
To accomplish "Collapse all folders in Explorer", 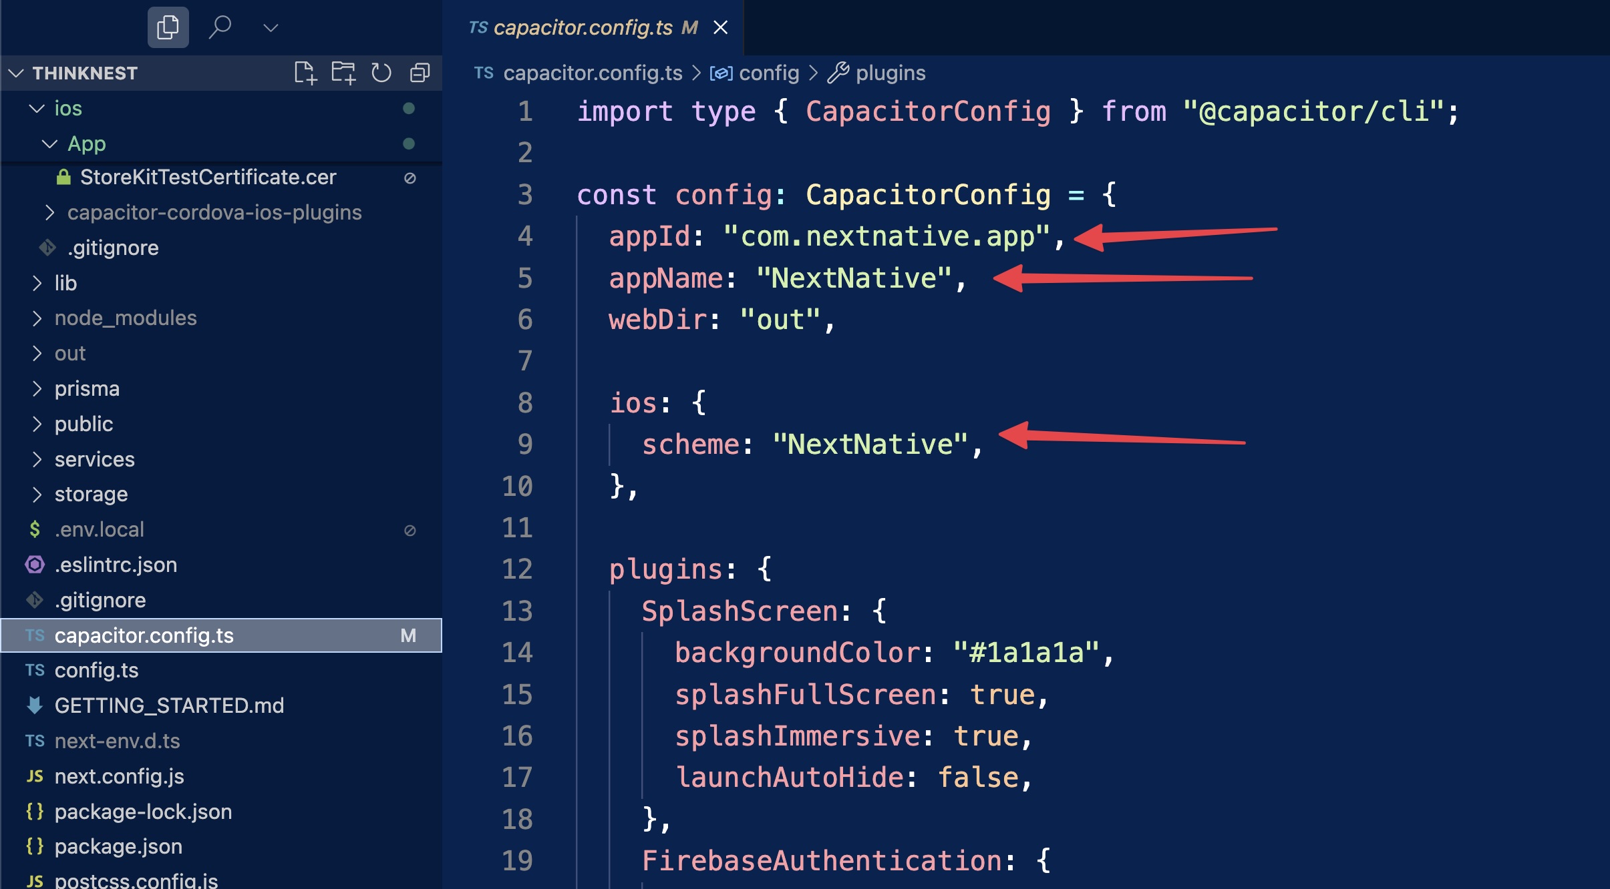I will (x=420, y=73).
